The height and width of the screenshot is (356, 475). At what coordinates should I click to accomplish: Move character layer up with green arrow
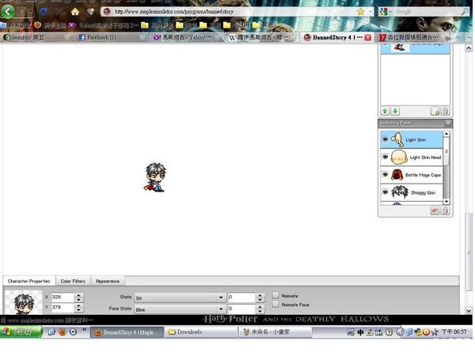pyautogui.click(x=385, y=112)
